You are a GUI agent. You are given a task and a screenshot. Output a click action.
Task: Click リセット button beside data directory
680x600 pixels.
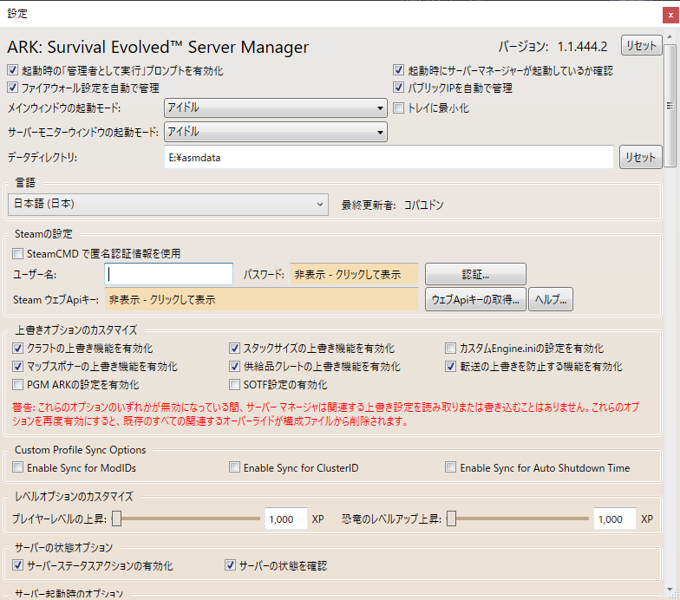click(640, 157)
